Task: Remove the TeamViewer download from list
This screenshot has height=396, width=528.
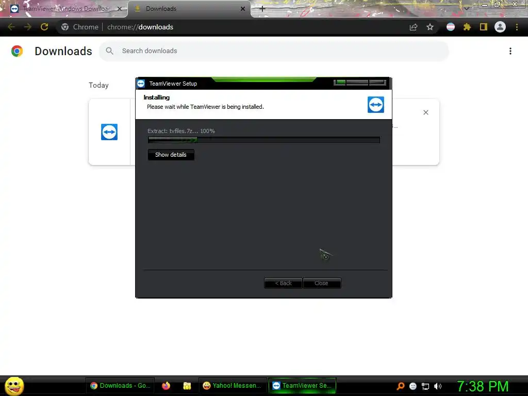Action: click(426, 112)
